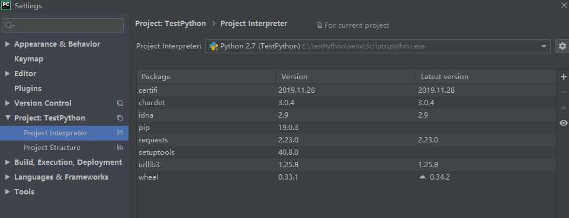Select Project Structure in settings tree
This screenshot has height=218, width=569.
[52, 148]
